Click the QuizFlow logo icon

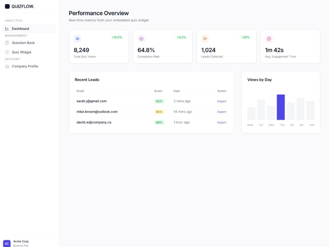(7, 6)
